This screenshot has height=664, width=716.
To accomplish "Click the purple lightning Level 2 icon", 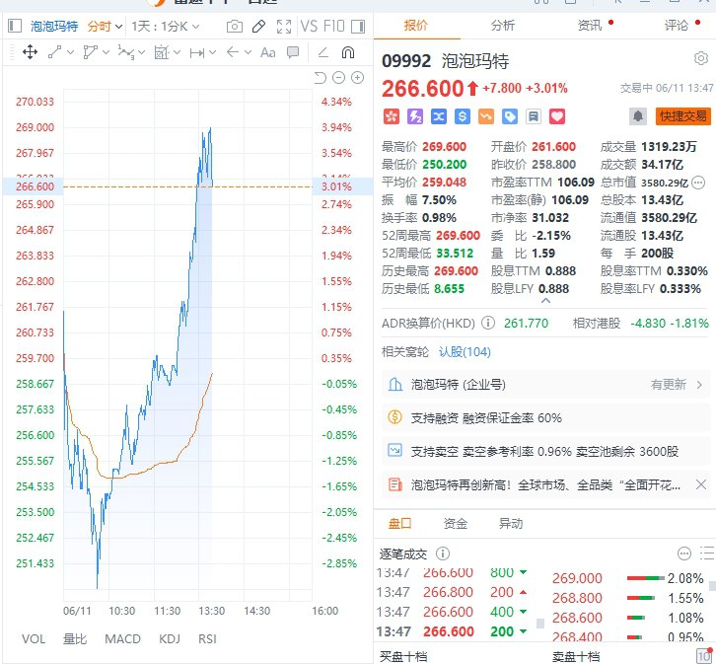I will click(414, 116).
